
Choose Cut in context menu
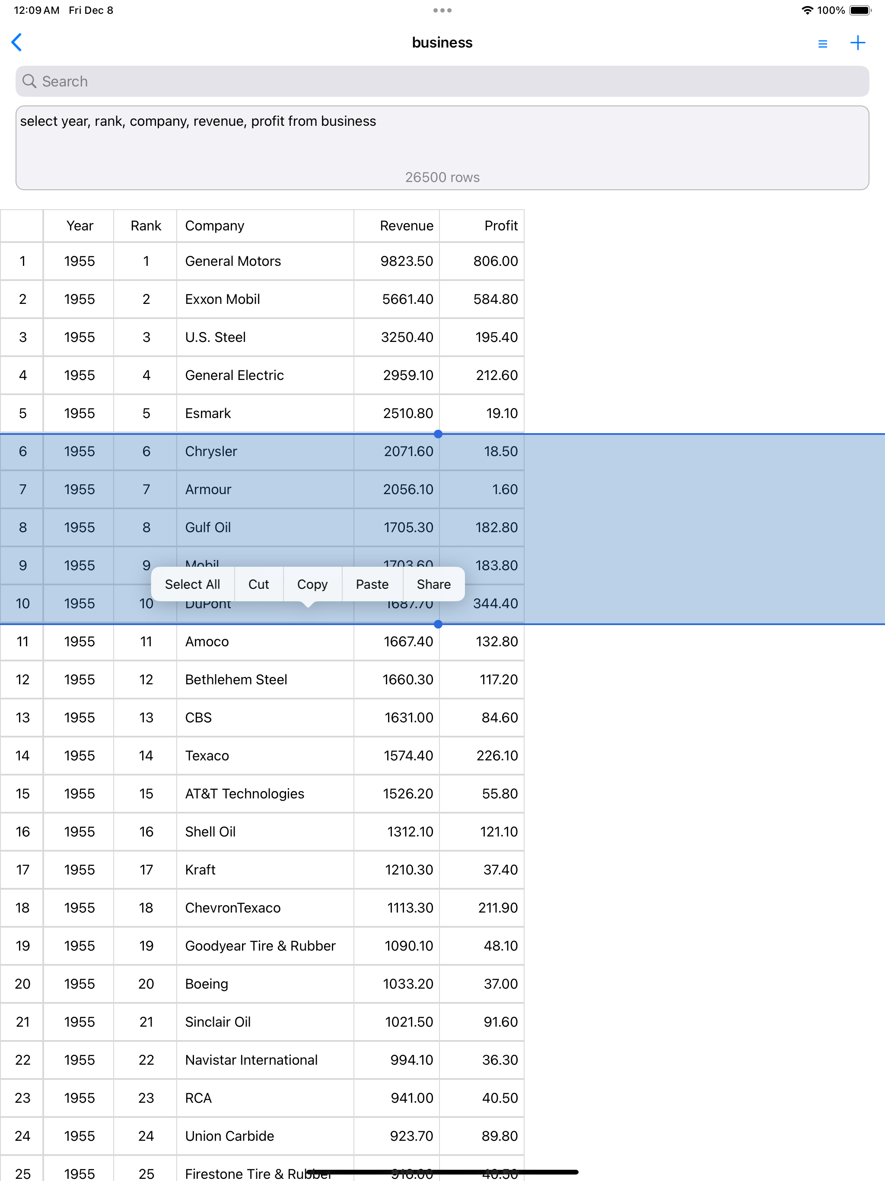click(258, 584)
